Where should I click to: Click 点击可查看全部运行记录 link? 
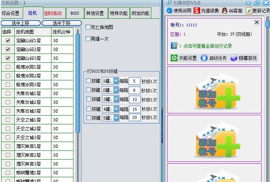(x=208, y=46)
